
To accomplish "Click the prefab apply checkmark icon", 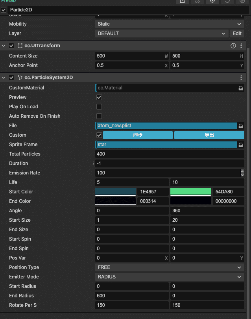I will pyautogui.click(x=242, y=1).
